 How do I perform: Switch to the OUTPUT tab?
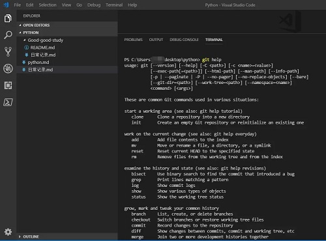(x=156, y=40)
